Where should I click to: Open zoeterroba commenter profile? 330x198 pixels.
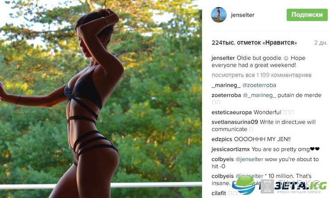(226, 95)
